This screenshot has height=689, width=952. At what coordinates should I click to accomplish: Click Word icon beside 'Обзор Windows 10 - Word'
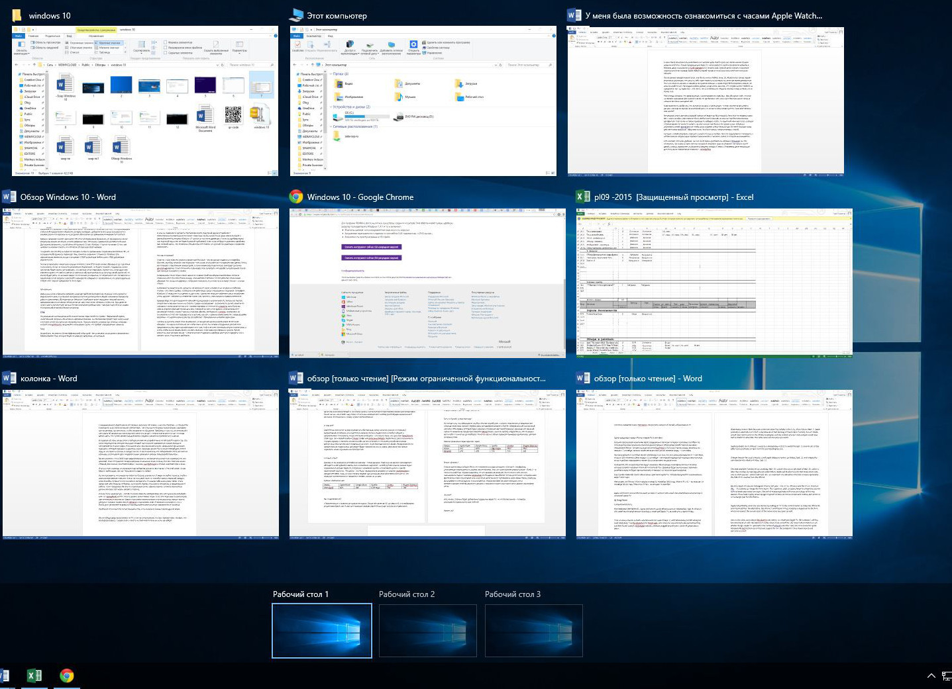point(9,197)
